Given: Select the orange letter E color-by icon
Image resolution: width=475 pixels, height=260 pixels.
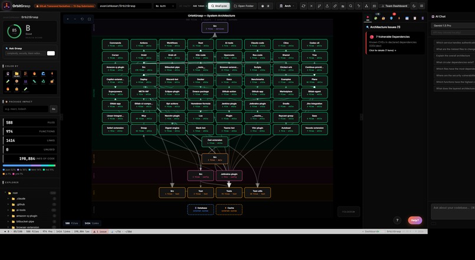Looking at the screenshot, I should [25, 74].
